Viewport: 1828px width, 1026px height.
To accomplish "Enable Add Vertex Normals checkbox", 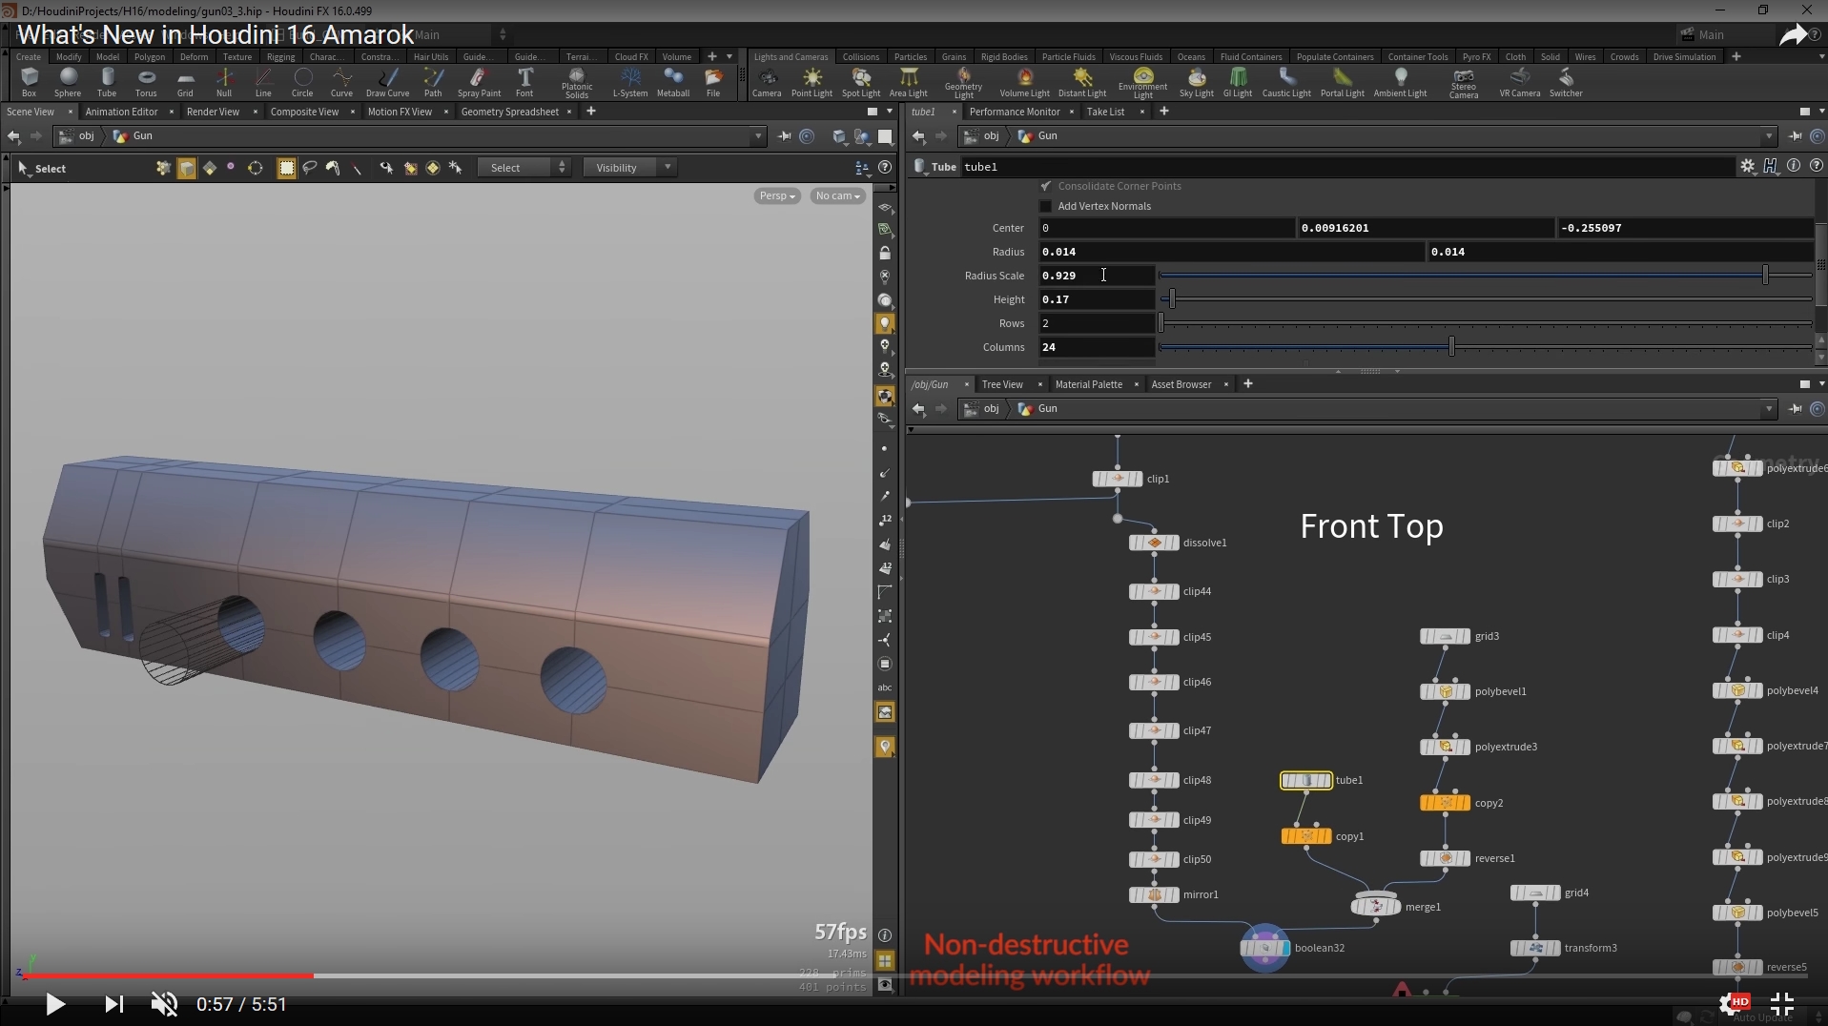I will click(1046, 206).
